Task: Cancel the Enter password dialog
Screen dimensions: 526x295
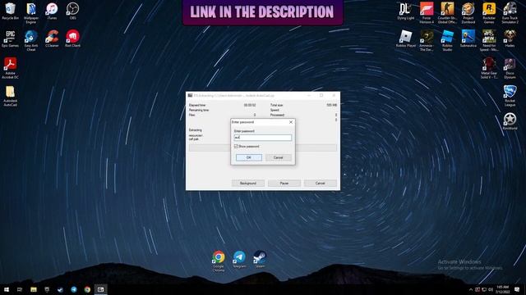Action: click(x=278, y=157)
